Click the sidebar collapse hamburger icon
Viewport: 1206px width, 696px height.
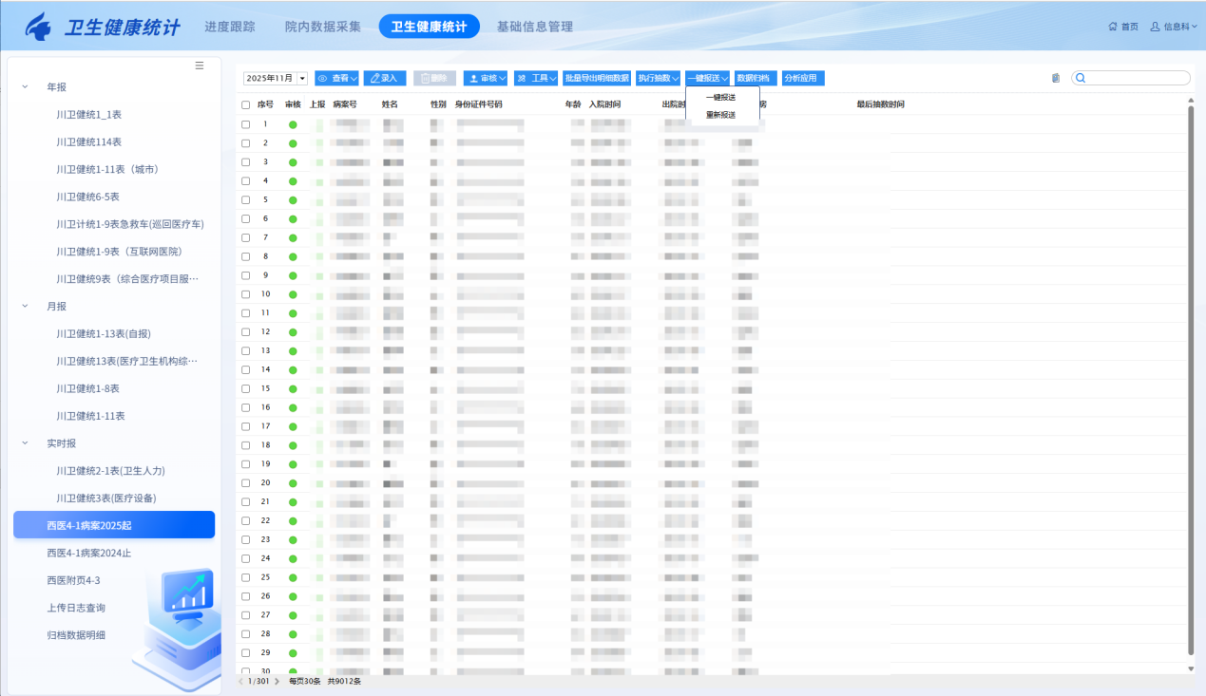pyautogui.click(x=200, y=66)
